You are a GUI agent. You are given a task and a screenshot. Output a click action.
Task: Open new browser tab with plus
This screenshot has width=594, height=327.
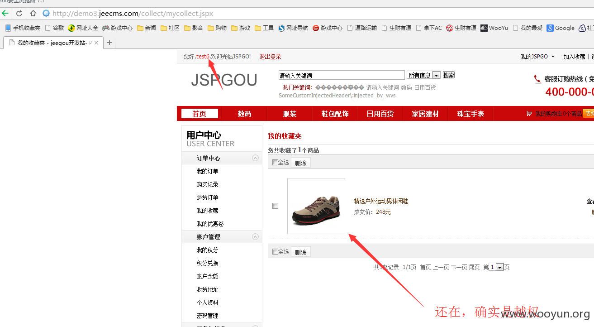point(109,43)
